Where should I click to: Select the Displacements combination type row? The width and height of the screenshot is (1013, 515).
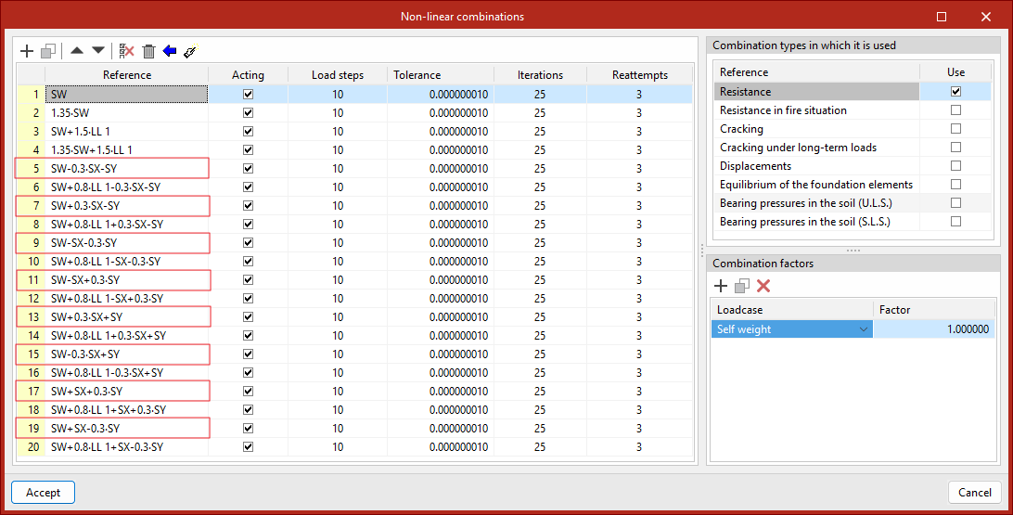tap(816, 165)
